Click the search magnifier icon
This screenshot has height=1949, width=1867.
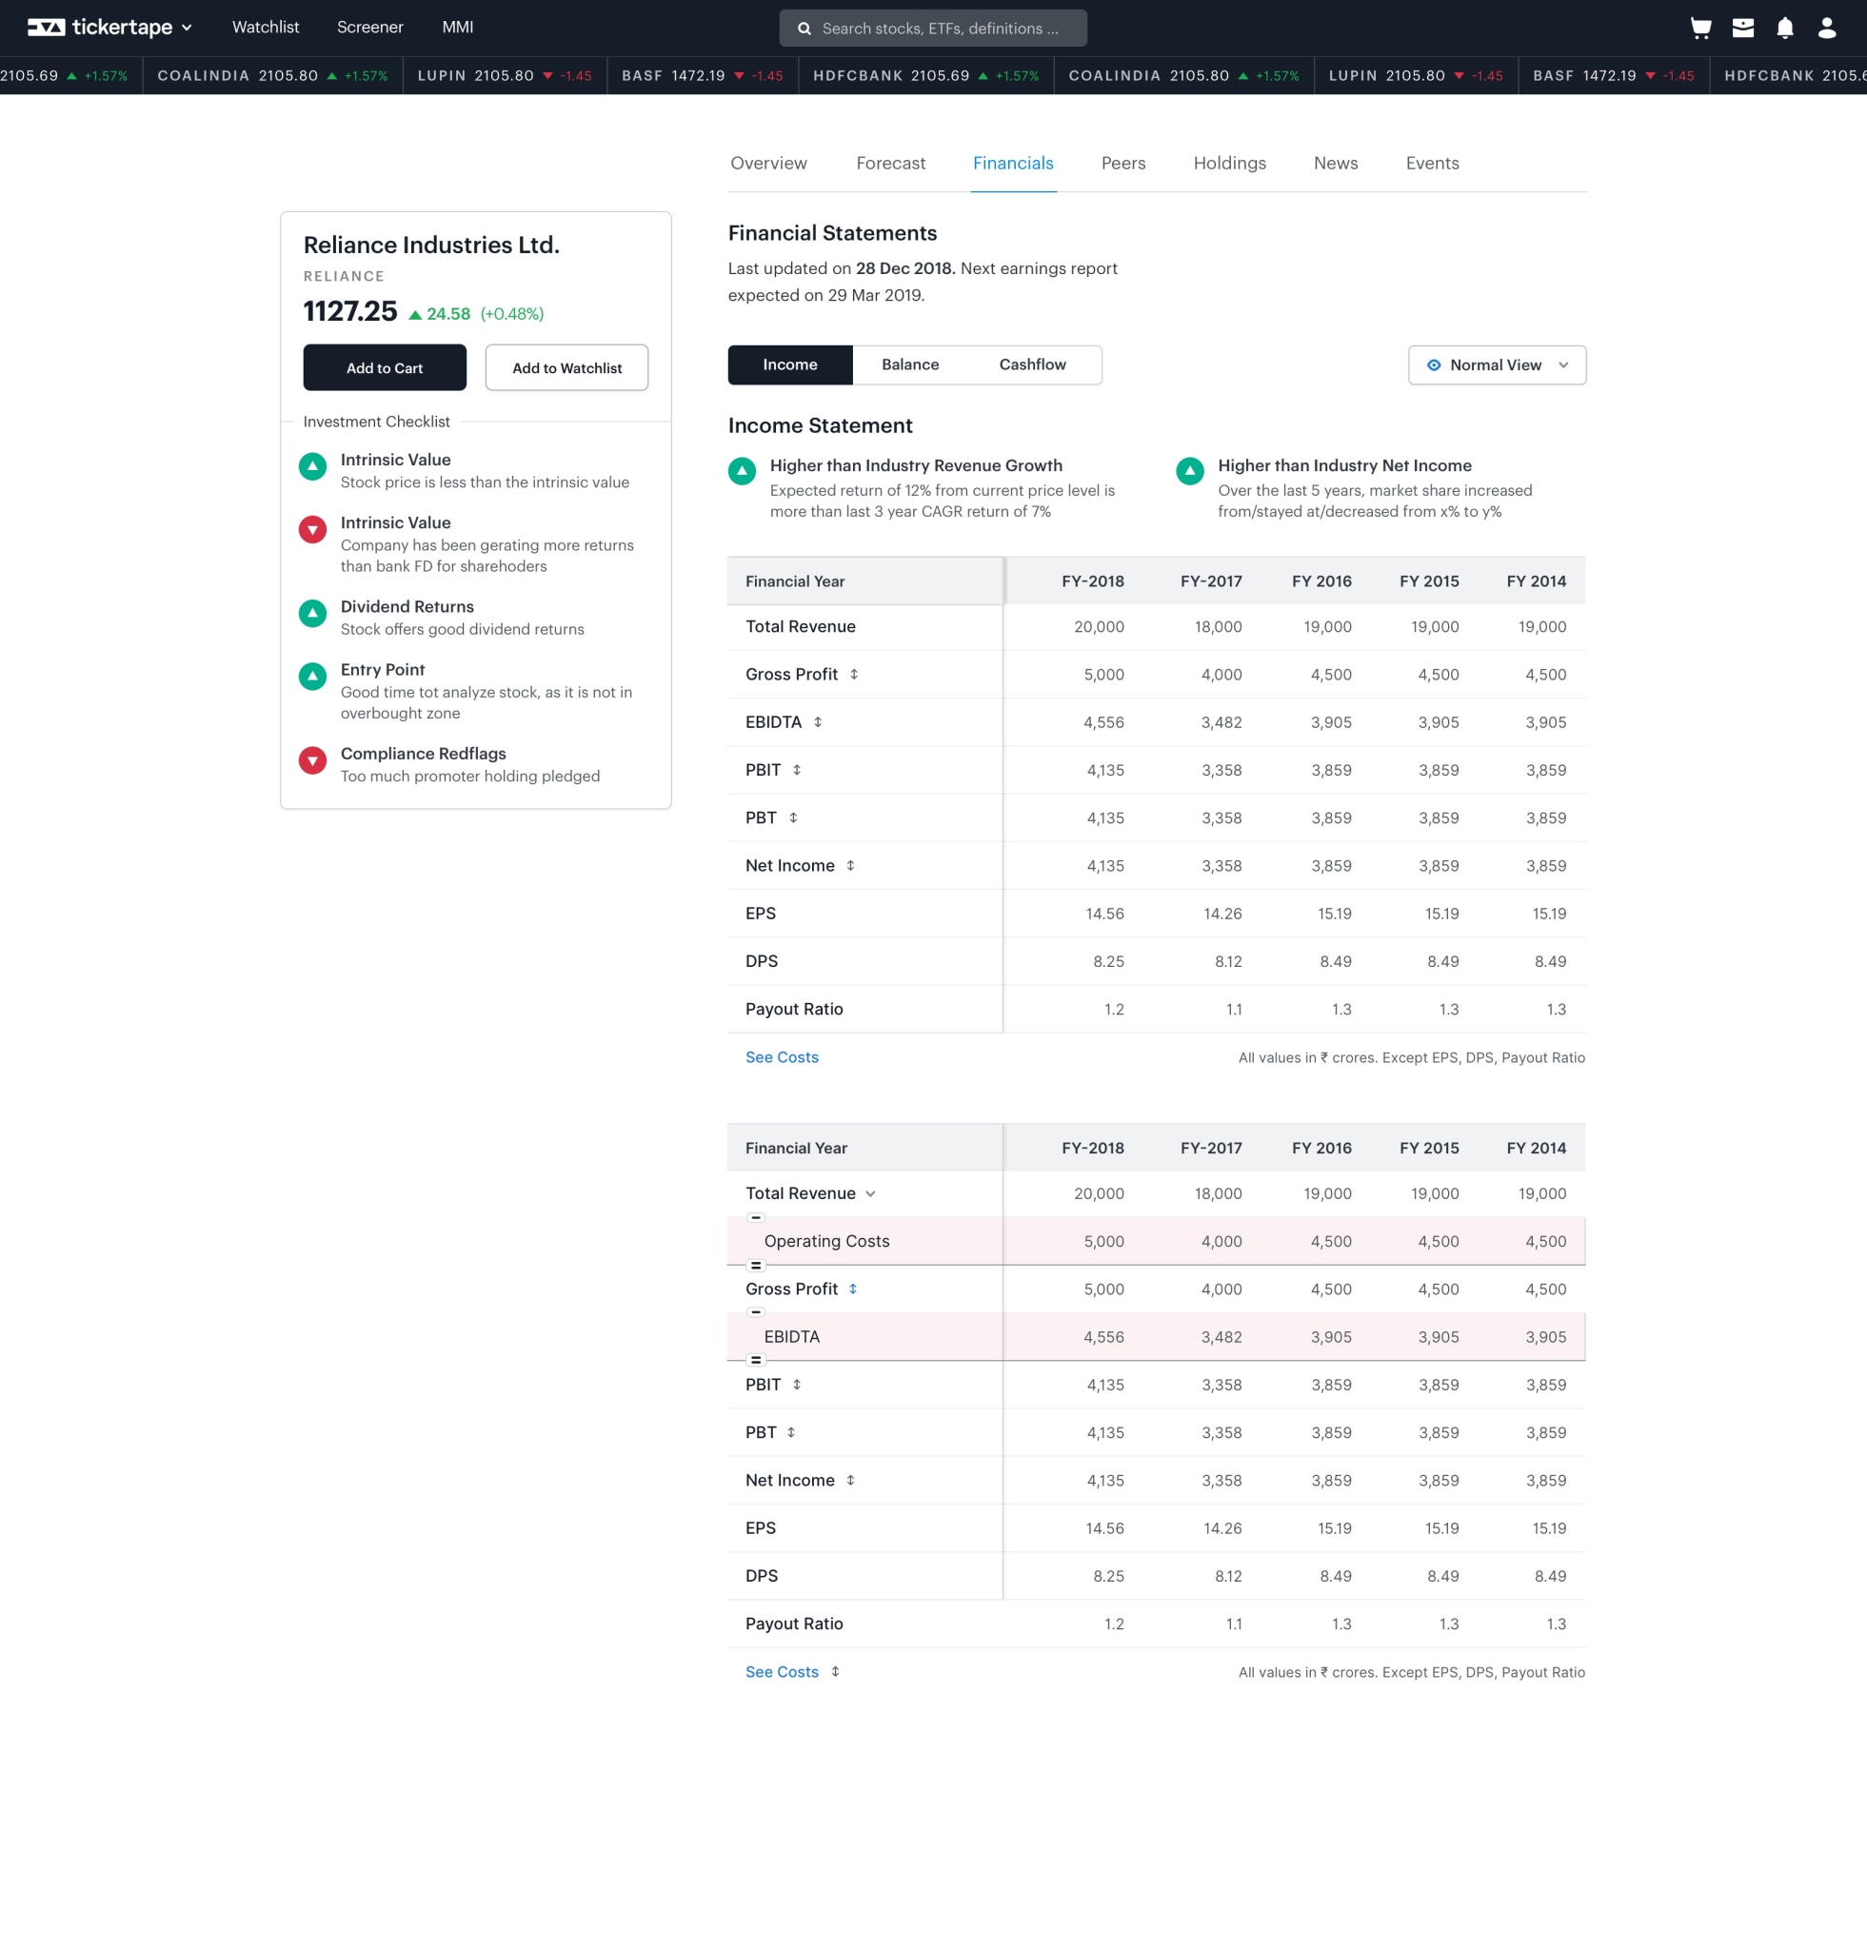[x=804, y=29]
